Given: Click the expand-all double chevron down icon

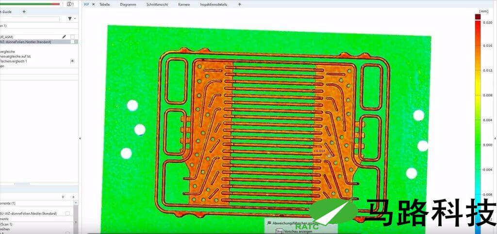Looking at the screenshot, I should (62, 197).
